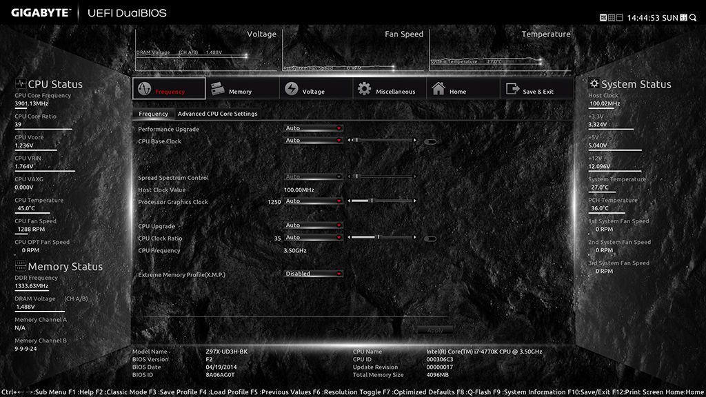Open the Extreme Memory Profile dropdown
Screen dimensions: 706x397
pos(314,274)
